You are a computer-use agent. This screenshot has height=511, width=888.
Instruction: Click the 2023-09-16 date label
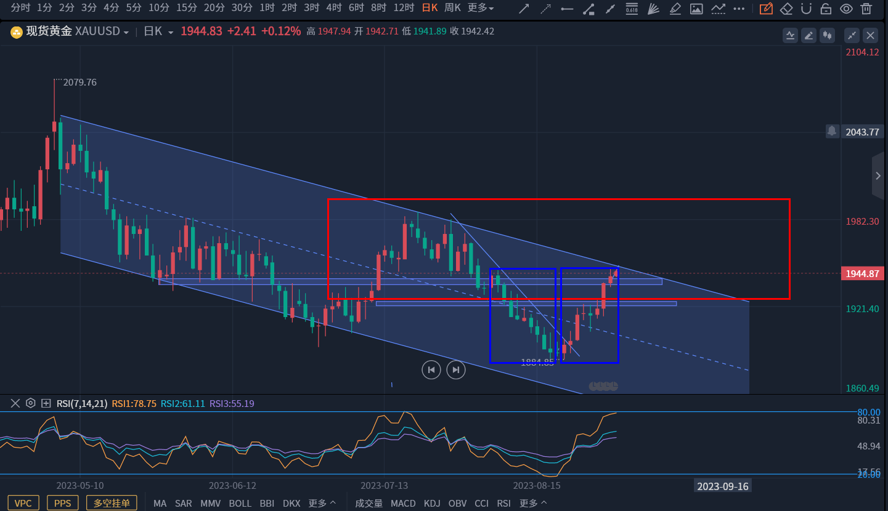click(722, 486)
